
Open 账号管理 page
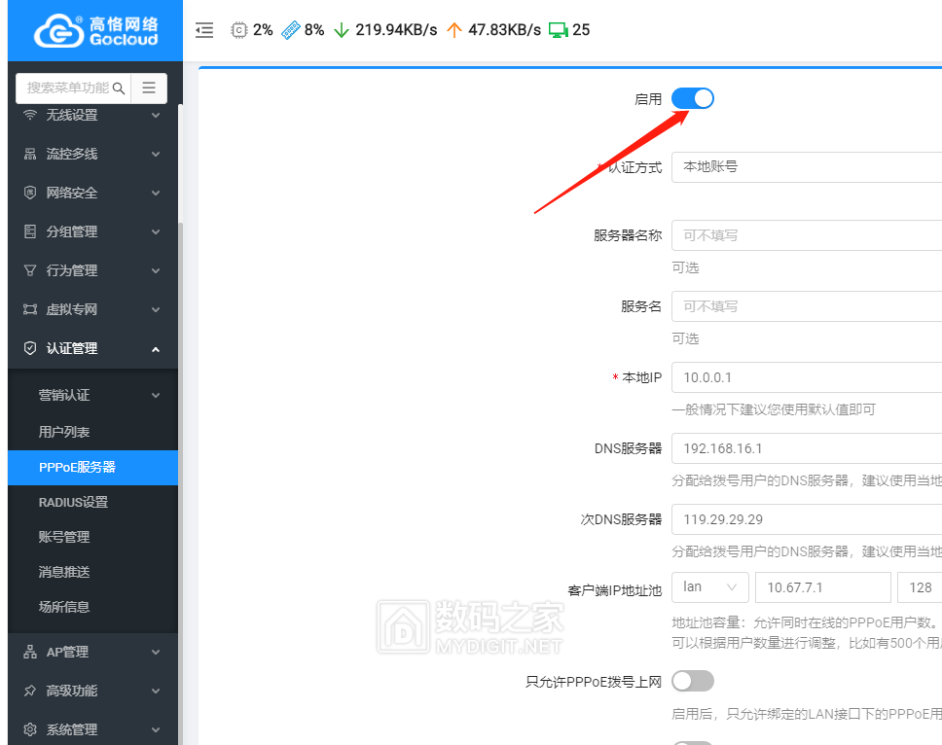93,537
